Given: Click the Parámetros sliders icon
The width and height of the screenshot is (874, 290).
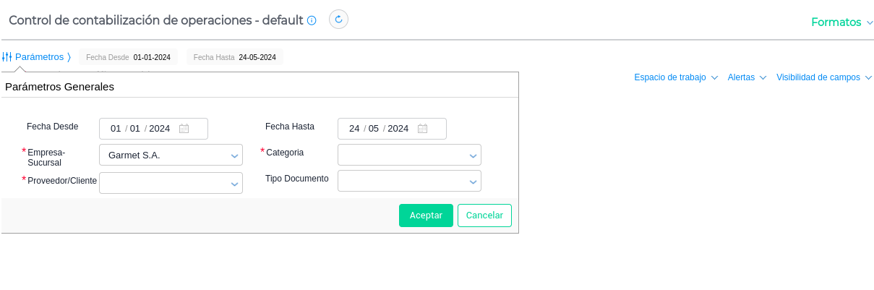Looking at the screenshot, I should tap(7, 56).
